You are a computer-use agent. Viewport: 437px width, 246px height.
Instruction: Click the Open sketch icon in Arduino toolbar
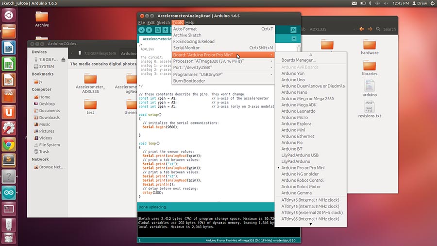[x=165, y=30]
